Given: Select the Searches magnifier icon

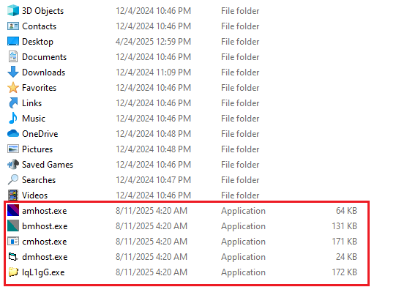Looking at the screenshot, I should click(x=13, y=179).
